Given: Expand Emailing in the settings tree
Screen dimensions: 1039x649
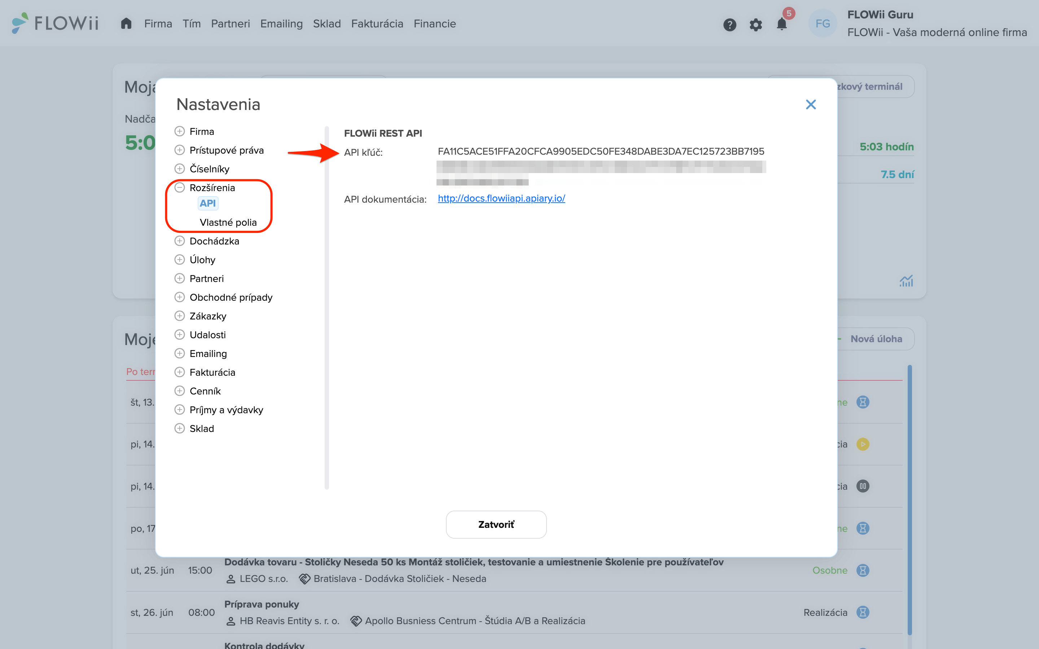Looking at the screenshot, I should pos(179,353).
